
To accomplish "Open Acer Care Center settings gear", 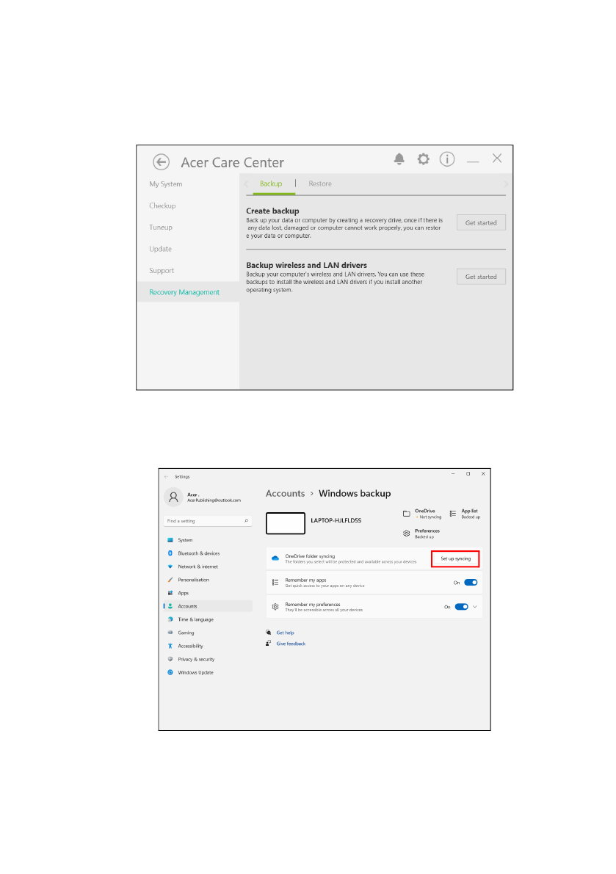I will pyautogui.click(x=423, y=159).
